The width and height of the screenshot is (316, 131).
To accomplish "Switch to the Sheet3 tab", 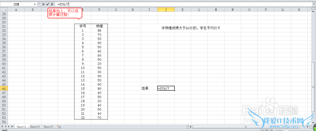I will [48, 127].
